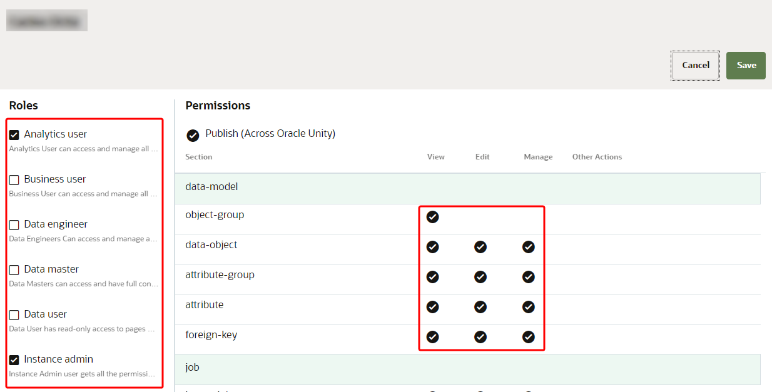772x392 pixels.
Task: Click the foreign-key row label
Action: [x=211, y=335]
